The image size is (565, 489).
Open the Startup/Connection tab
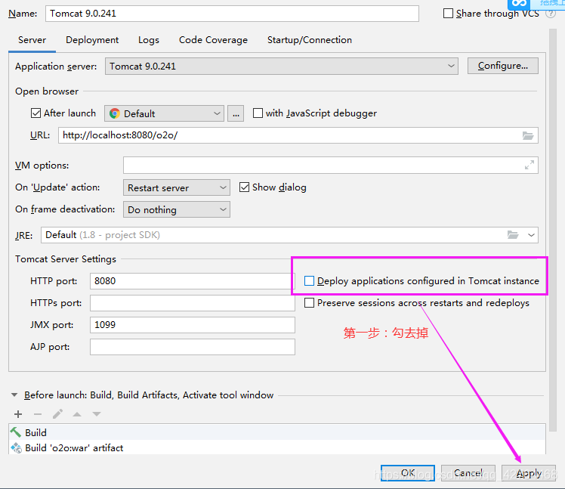(x=310, y=39)
